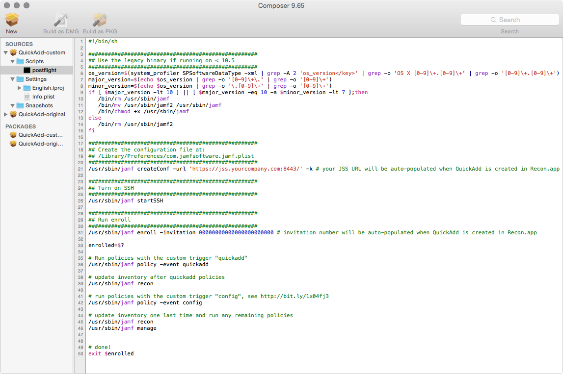Expand the English.lproj folder
This screenshot has height=374, width=563.
click(x=20, y=88)
